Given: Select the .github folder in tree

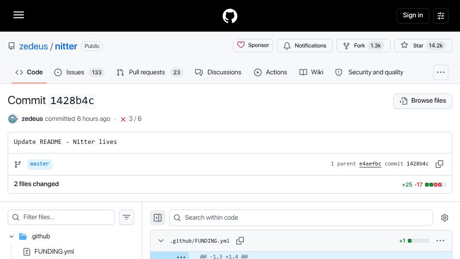Looking at the screenshot, I should point(40,236).
